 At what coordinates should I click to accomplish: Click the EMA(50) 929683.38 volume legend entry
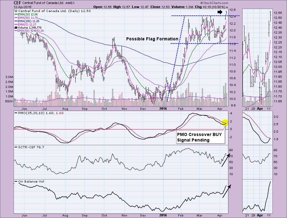point(31,31)
